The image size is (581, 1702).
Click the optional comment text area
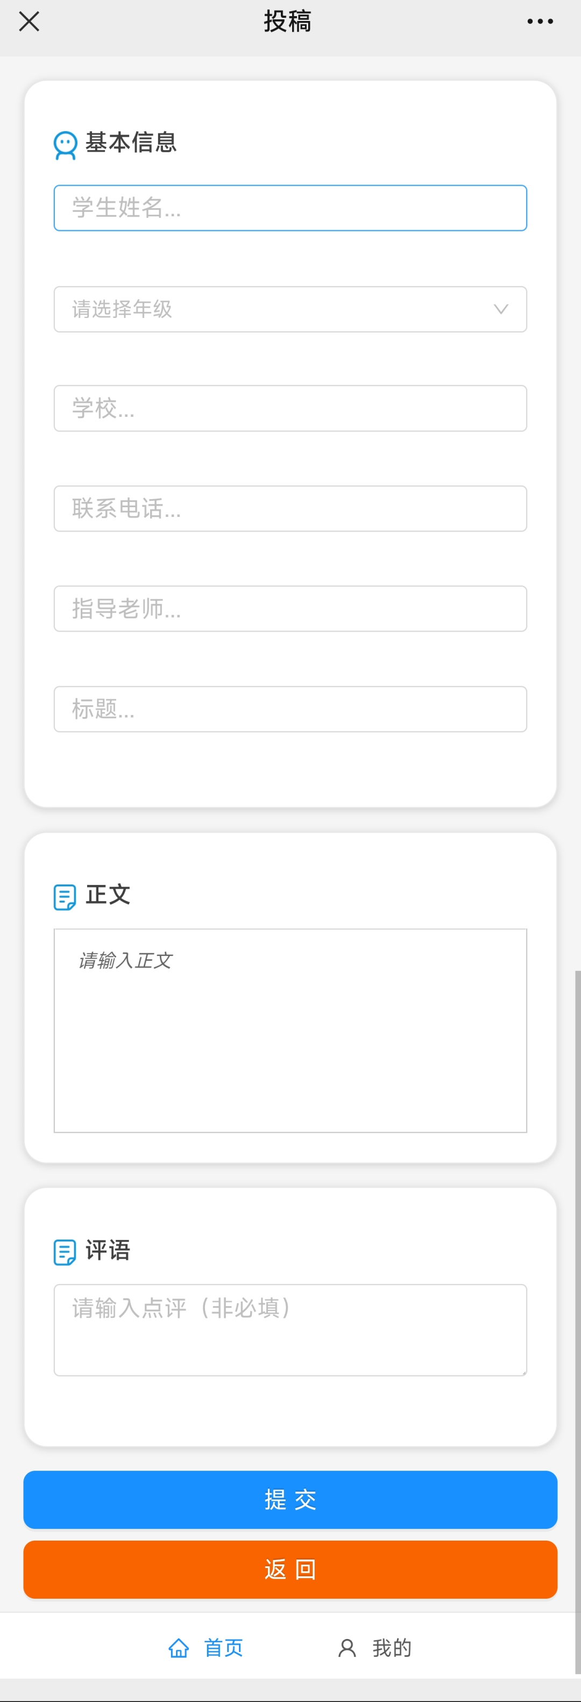(290, 1329)
